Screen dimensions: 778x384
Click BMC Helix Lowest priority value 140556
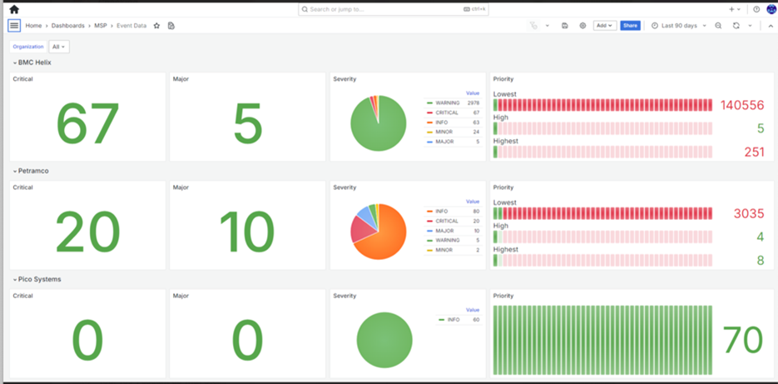[x=742, y=105]
